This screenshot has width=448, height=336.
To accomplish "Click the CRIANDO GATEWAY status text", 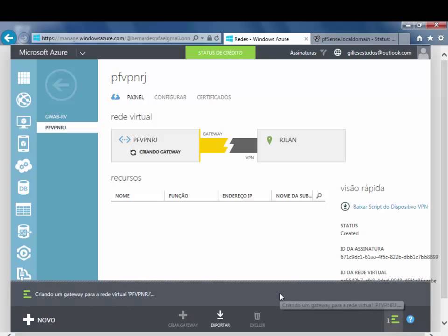I will (160, 152).
